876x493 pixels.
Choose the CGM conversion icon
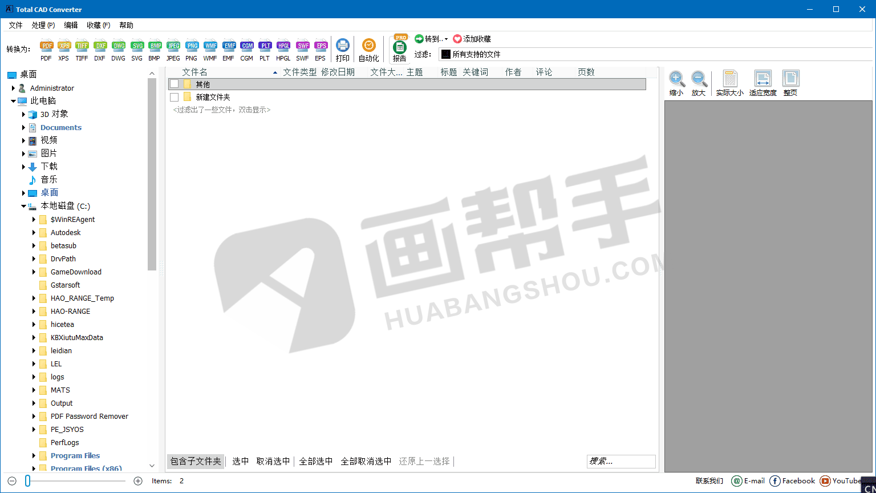click(x=246, y=50)
